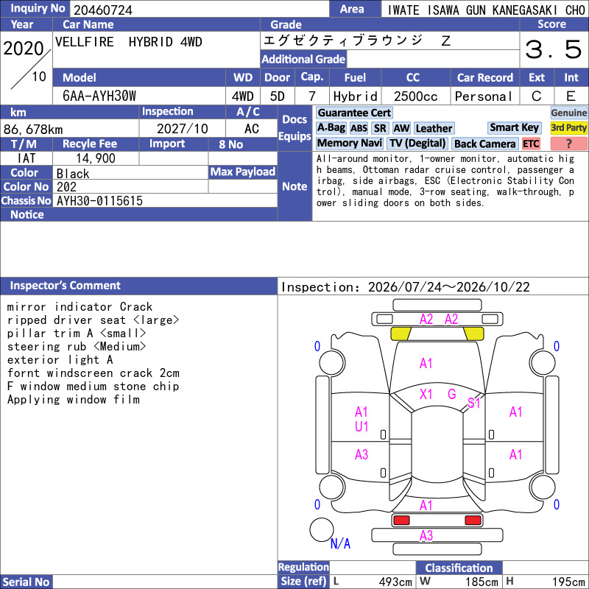Select the SR sunroof badge
This screenshot has height=589, width=589.
pyautogui.click(x=380, y=128)
